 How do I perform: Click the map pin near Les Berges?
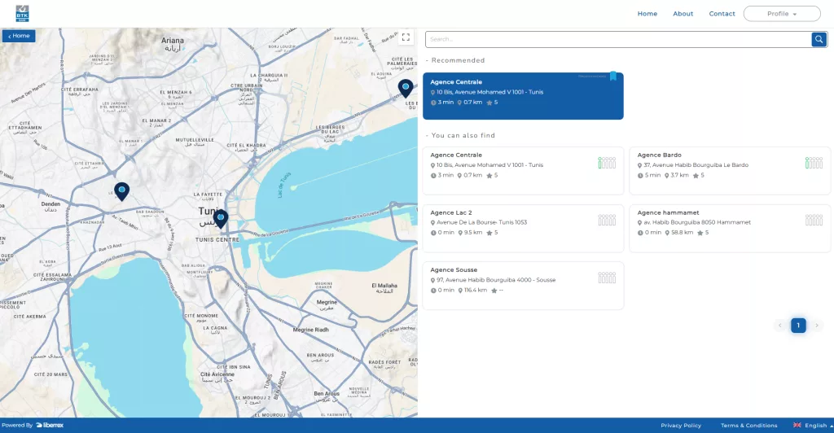tap(406, 88)
